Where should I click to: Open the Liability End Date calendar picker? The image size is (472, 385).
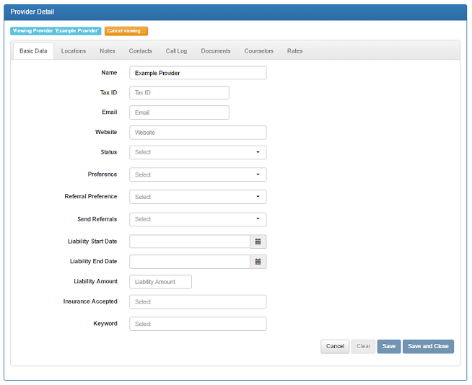[x=258, y=262]
